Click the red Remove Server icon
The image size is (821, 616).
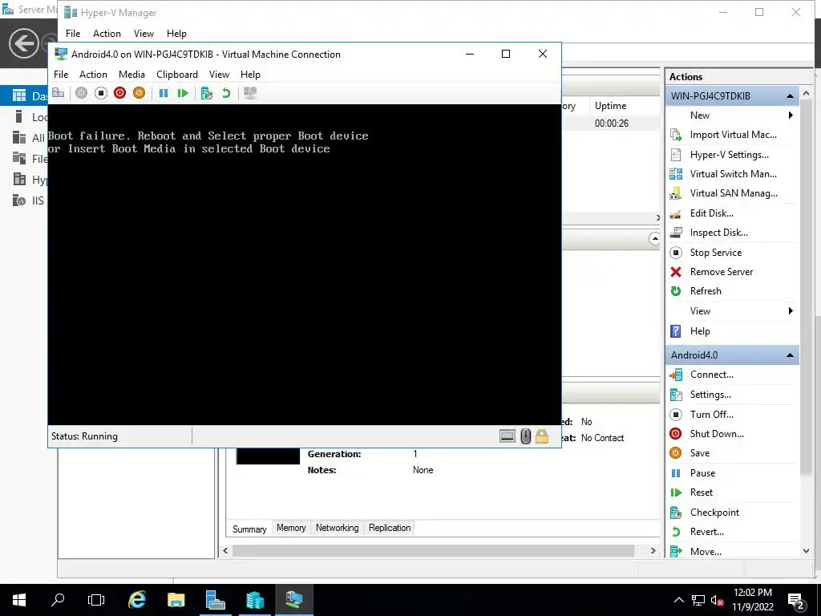(676, 272)
